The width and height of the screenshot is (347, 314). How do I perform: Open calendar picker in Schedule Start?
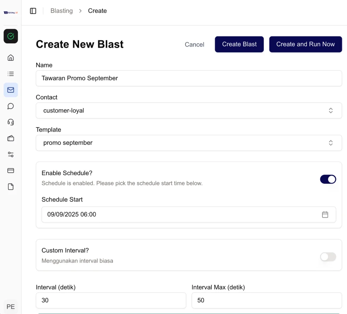click(325, 215)
